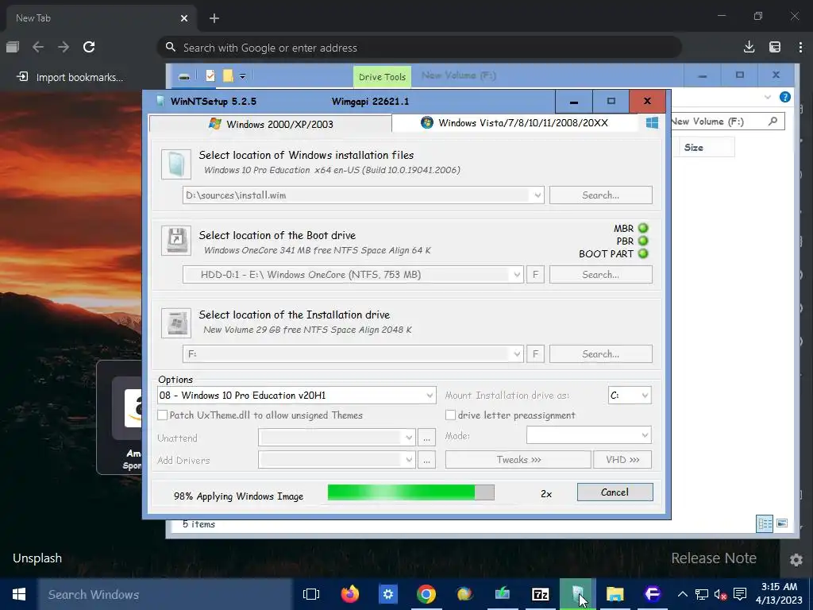Screen dimensions: 813x610
Task: Click the browser address search field
Action: click(x=419, y=47)
